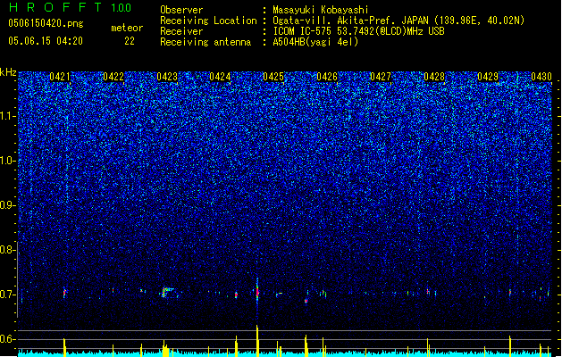Image resolution: width=562 pixels, height=357 pixels.
Task: Click the strong meteor echo at 0425
Action: tap(257, 291)
